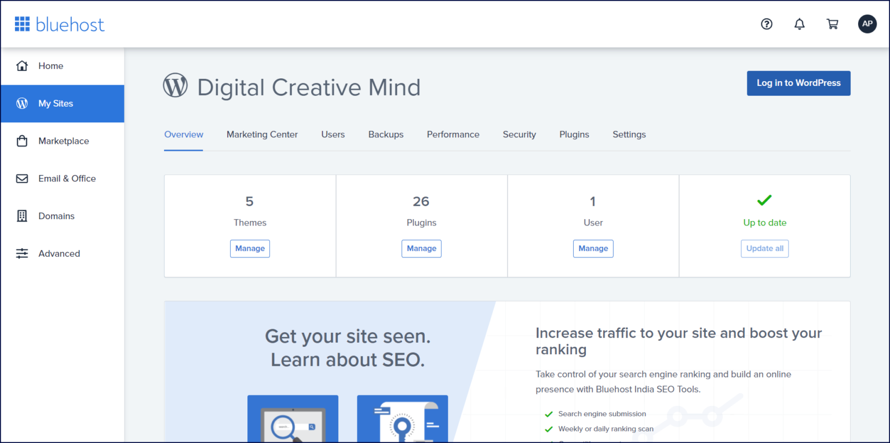
Task: Open the Backups tab
Action: click(386, 135)
